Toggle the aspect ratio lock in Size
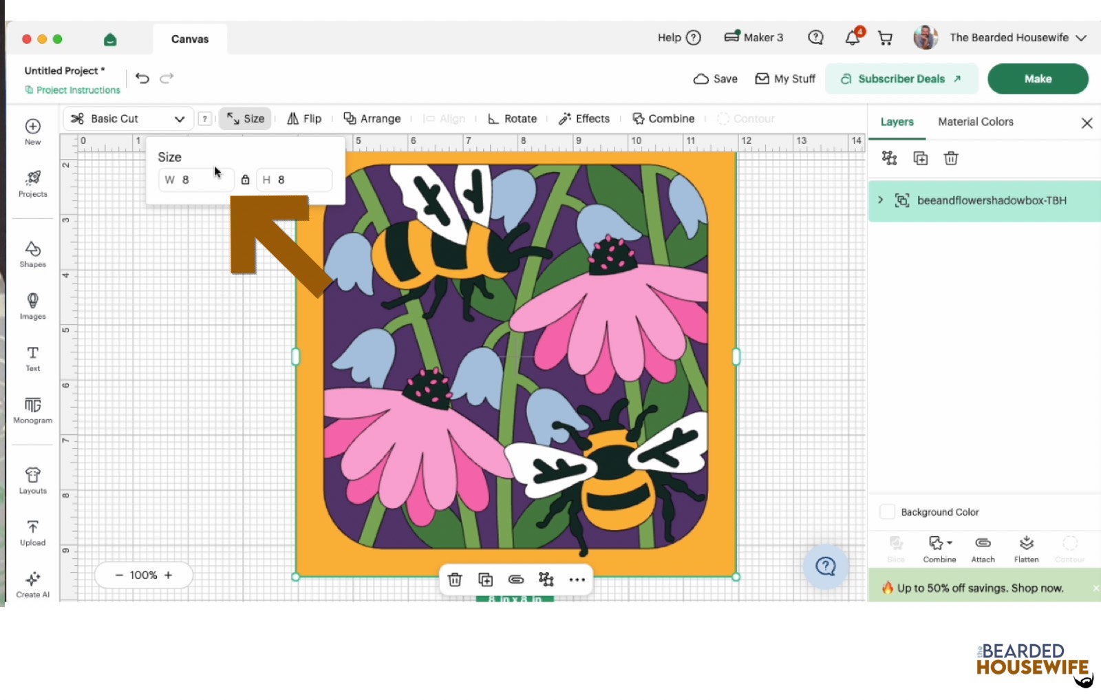The height and width of the screenshot is (700, 1101). pyautogui.click(x=245, y=180)
